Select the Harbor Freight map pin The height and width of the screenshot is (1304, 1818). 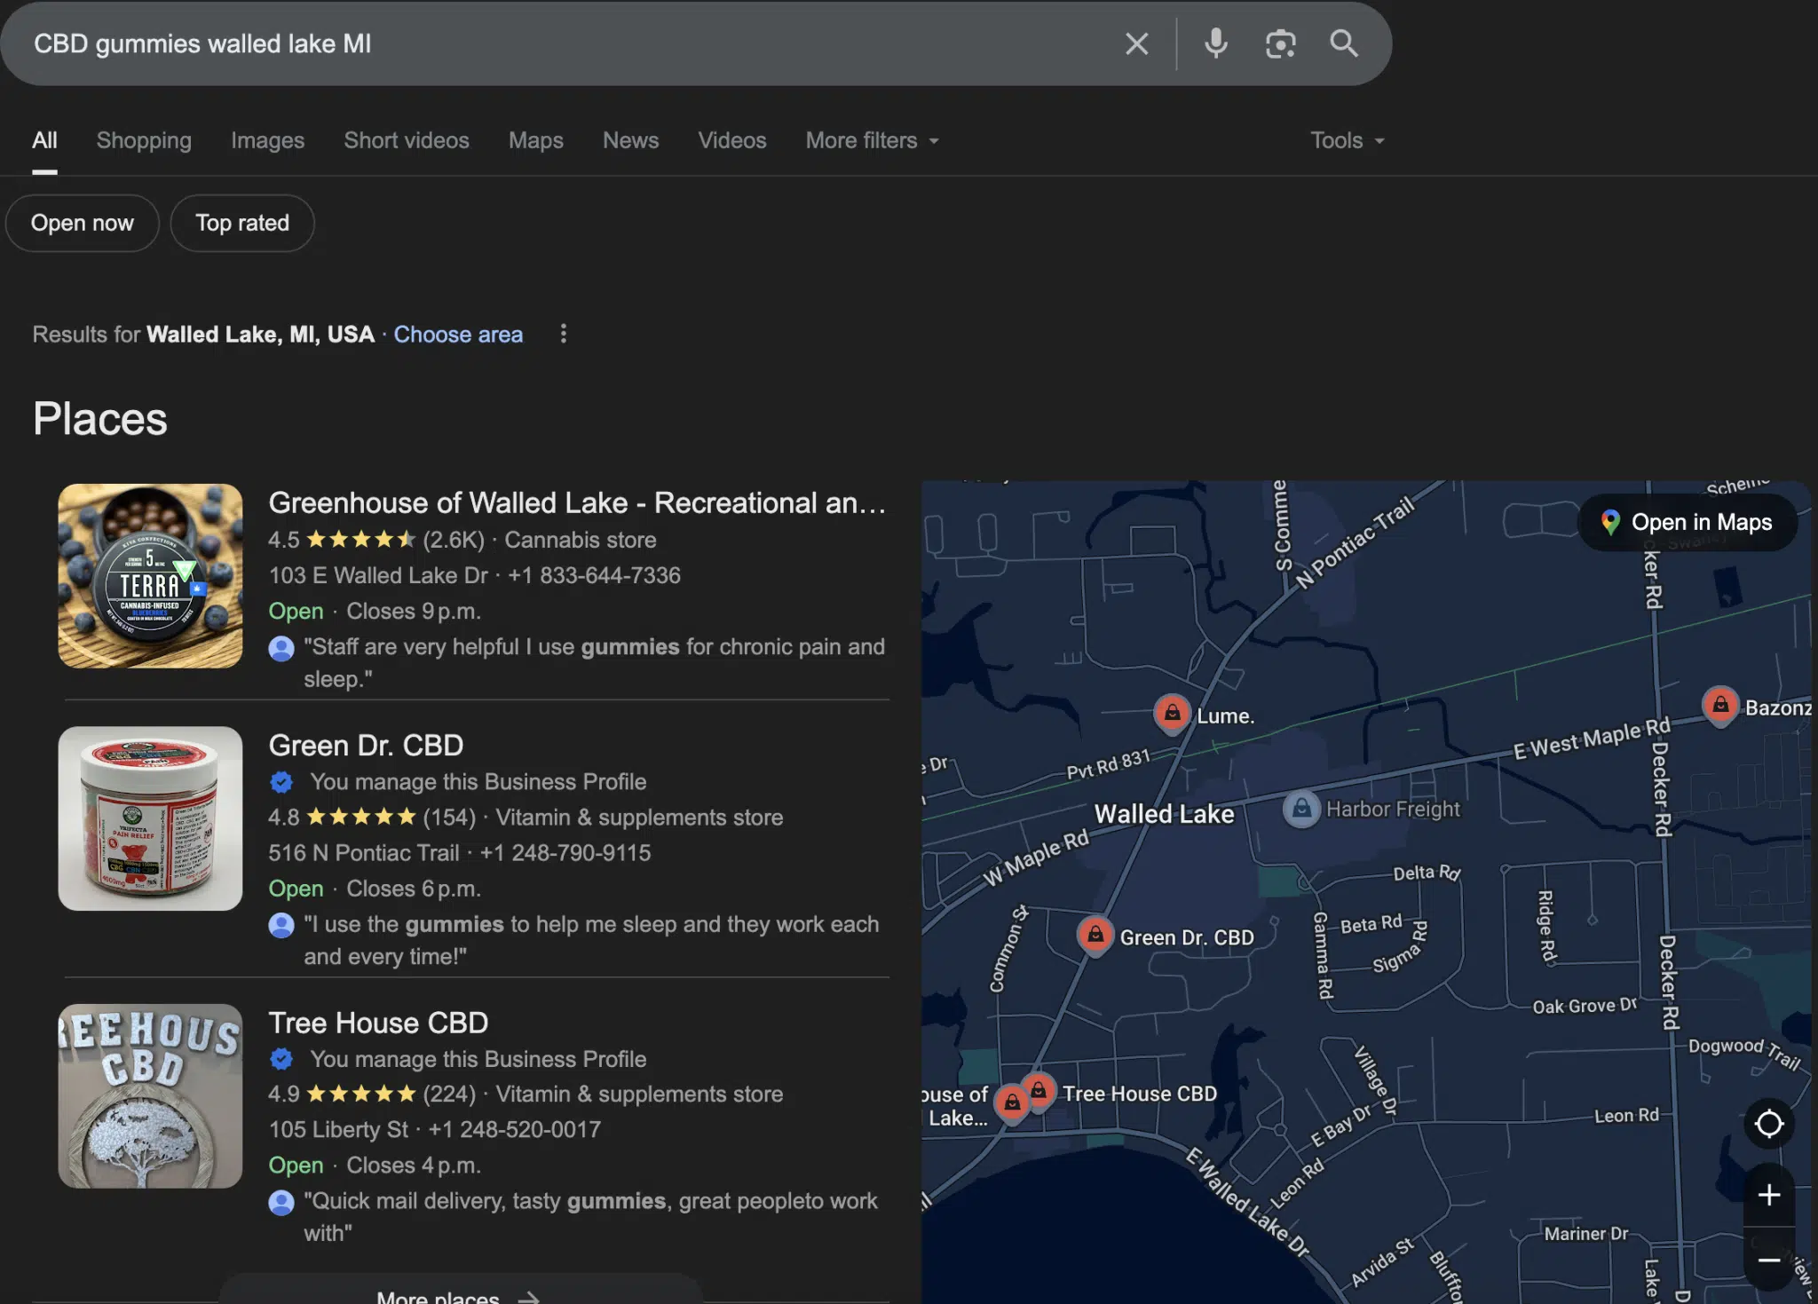1301,809
